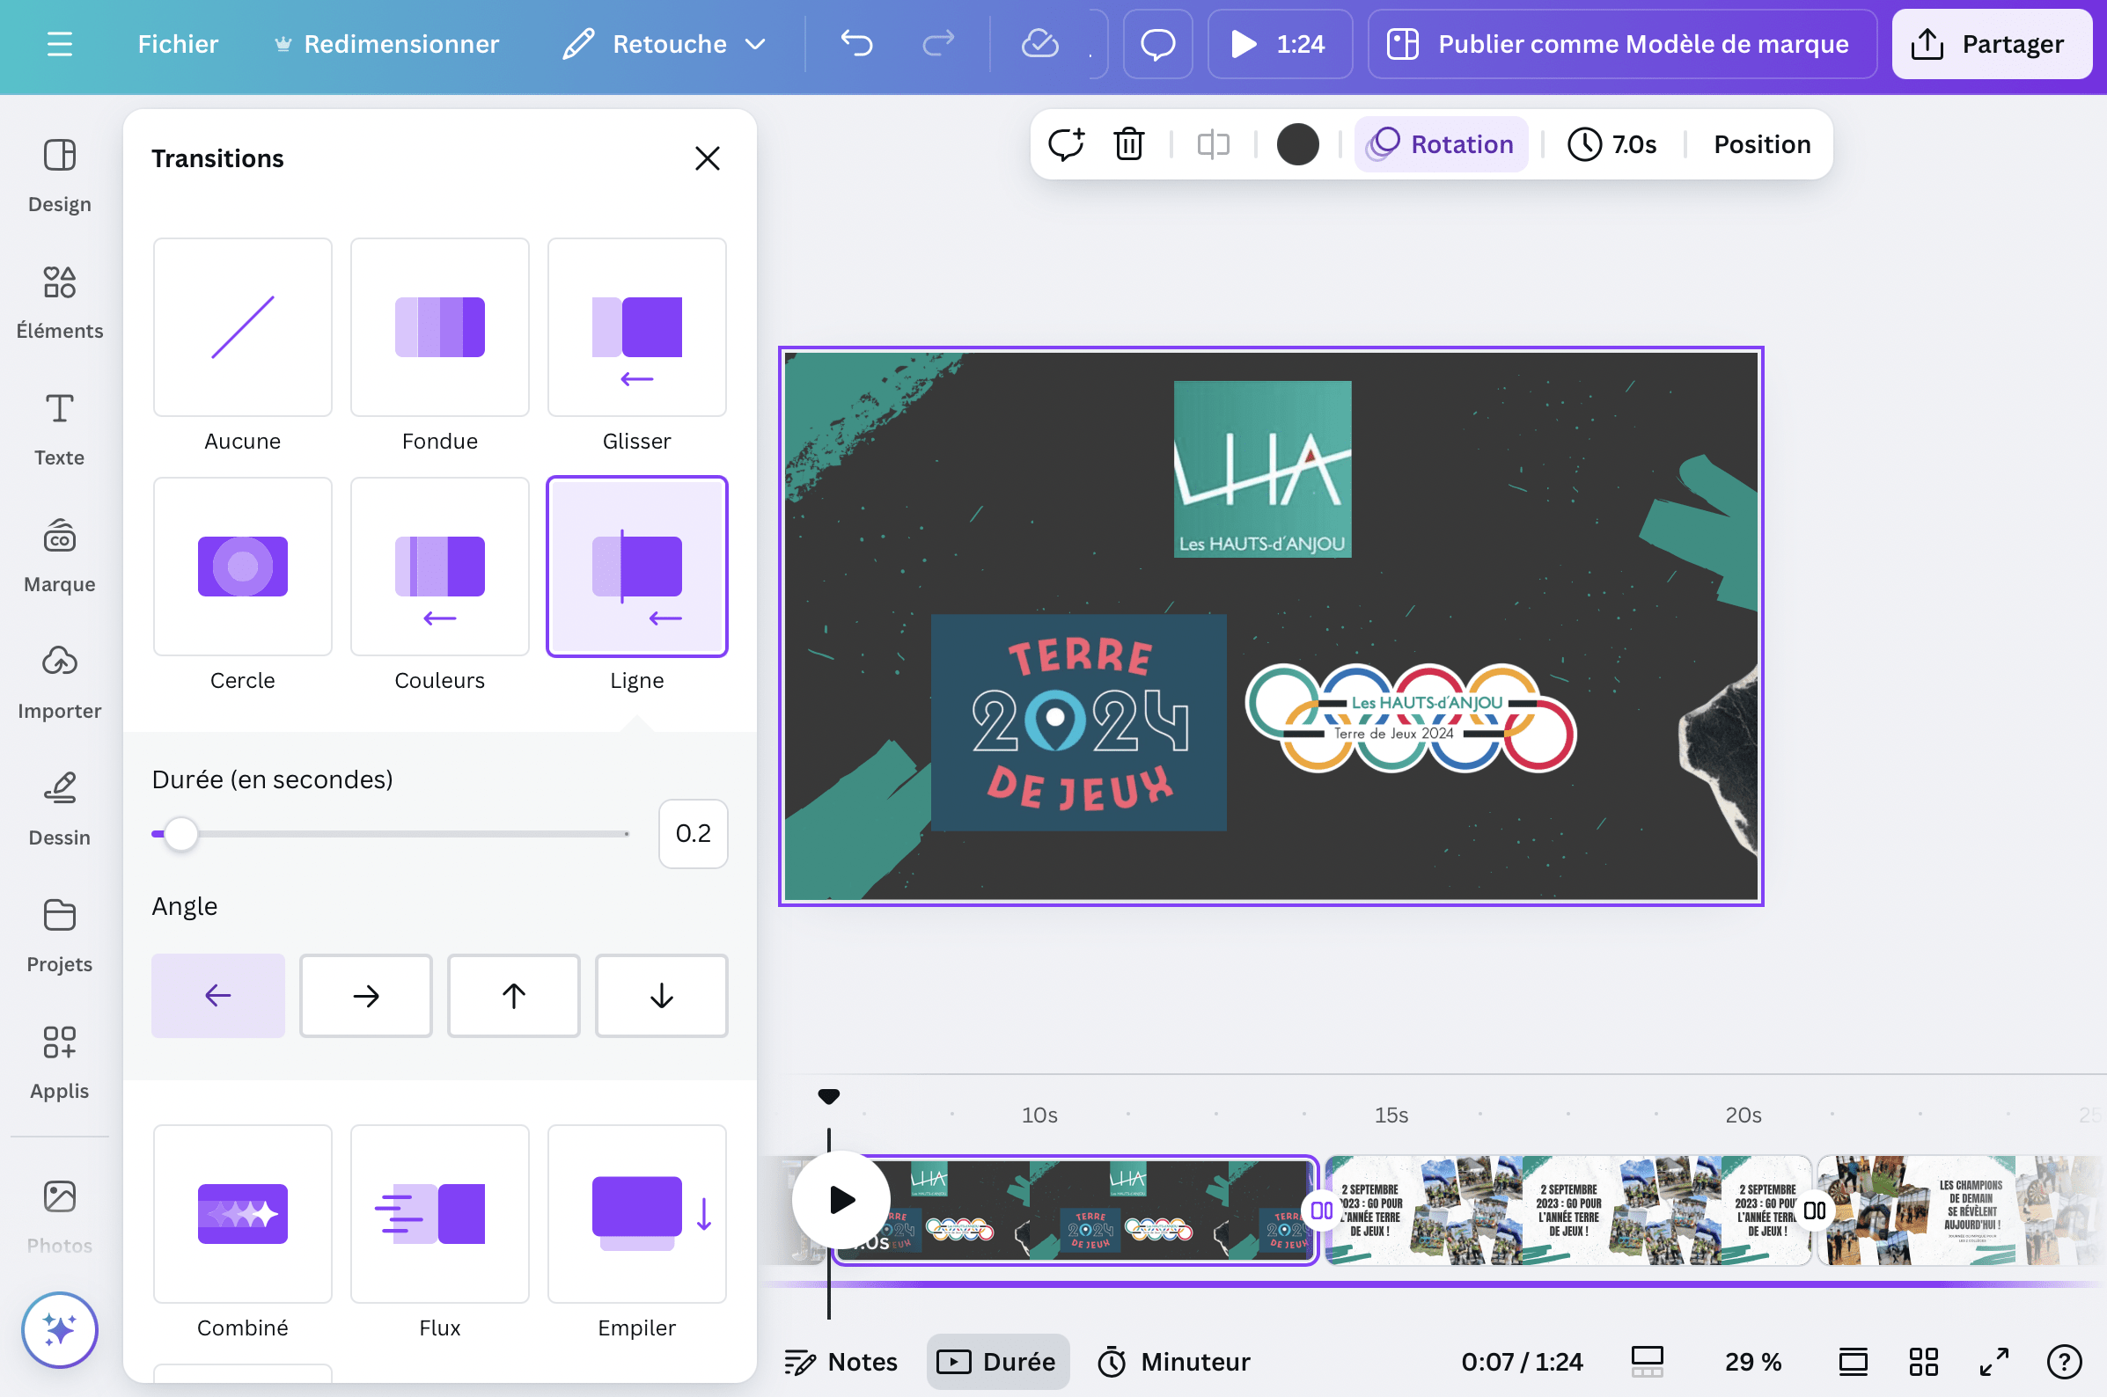Open the Position panel
This screenshot has width=2107, height=1397.
(1761, 143)
